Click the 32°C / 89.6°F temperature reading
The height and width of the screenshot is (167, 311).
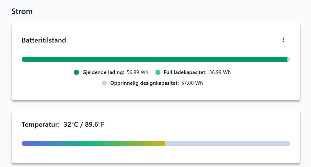84,125
